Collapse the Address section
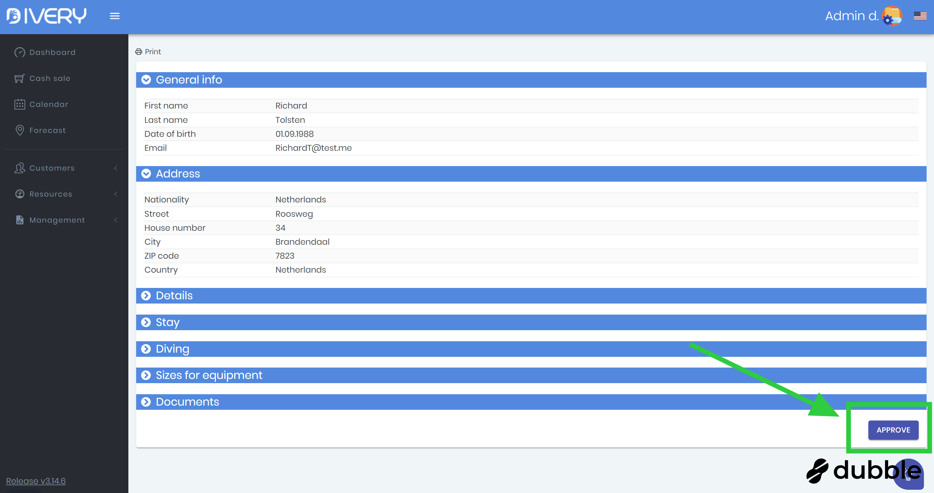Image resolution: width=934 pixels, height=493 pixels. [x=146, y=174]
